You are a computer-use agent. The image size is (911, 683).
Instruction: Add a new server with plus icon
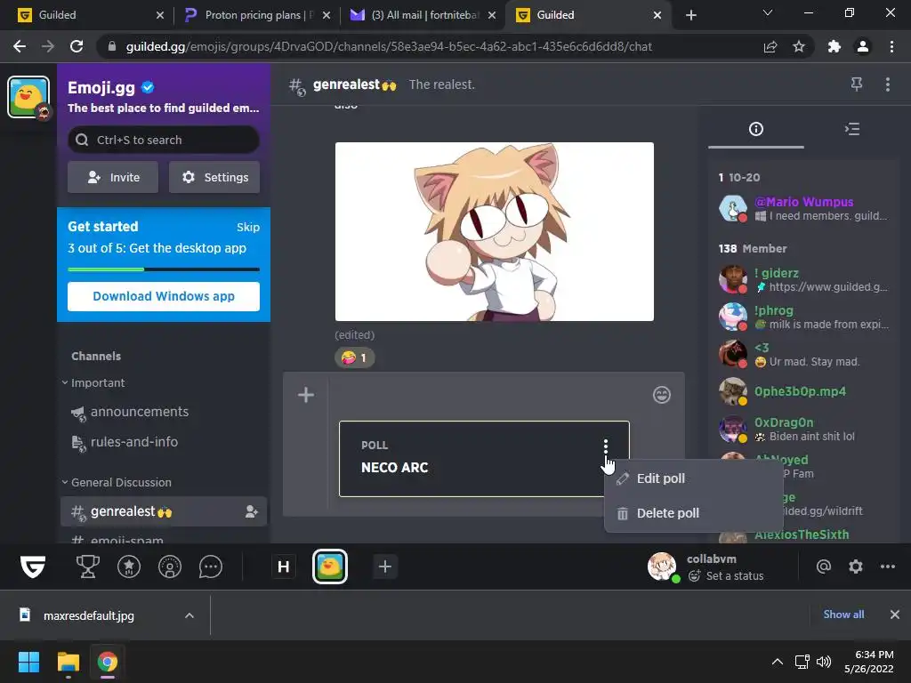(x=384, y=566)
